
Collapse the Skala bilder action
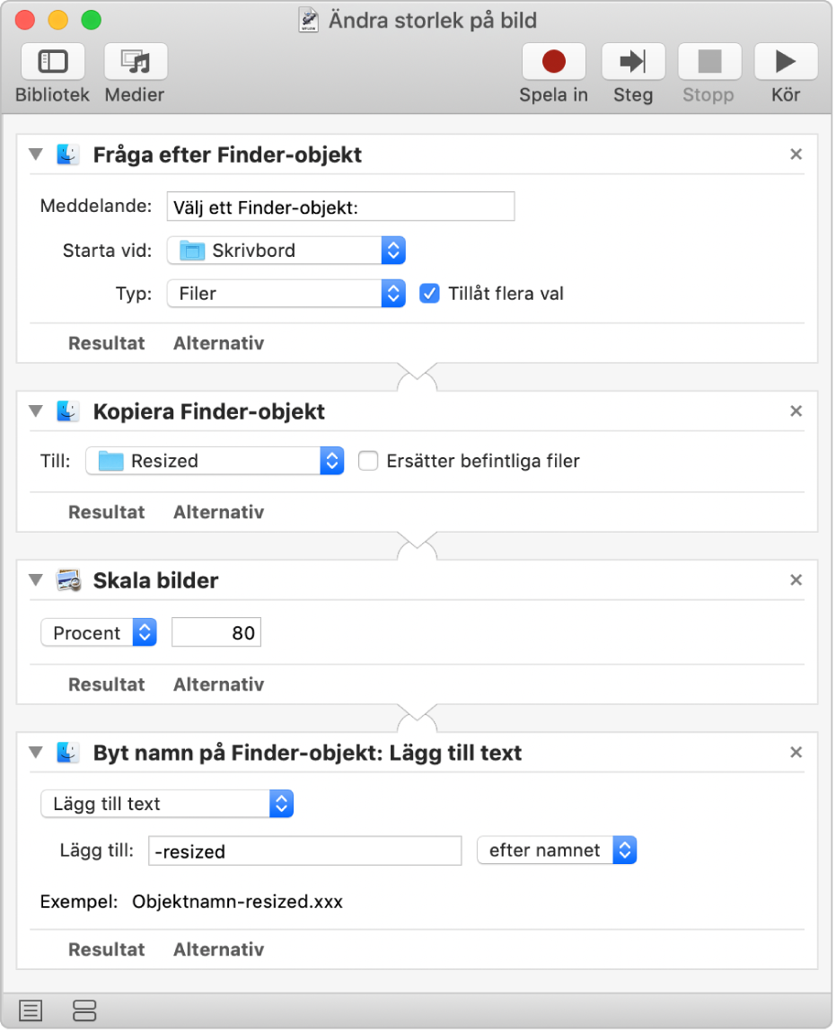36,580
